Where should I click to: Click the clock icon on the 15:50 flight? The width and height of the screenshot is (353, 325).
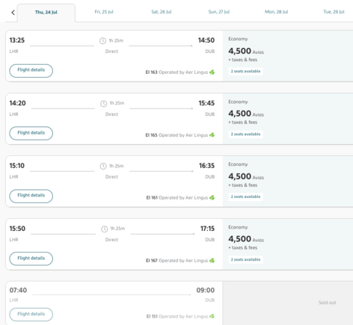[105, 229]
